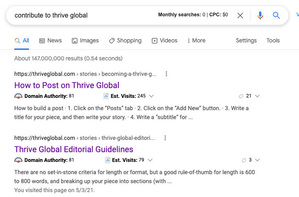299x197 pixels.
Task: Expand the Est. Visits 79 dropdown chevron
Action: 150,160
